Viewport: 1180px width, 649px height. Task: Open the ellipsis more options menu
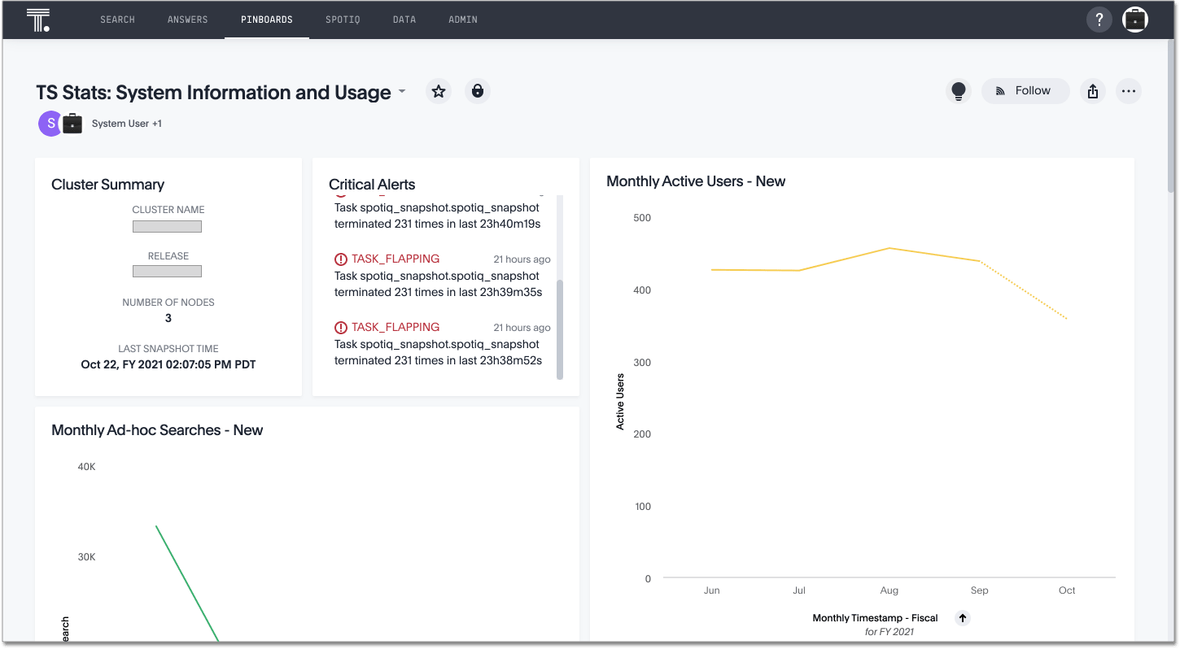click(1129, 91)
